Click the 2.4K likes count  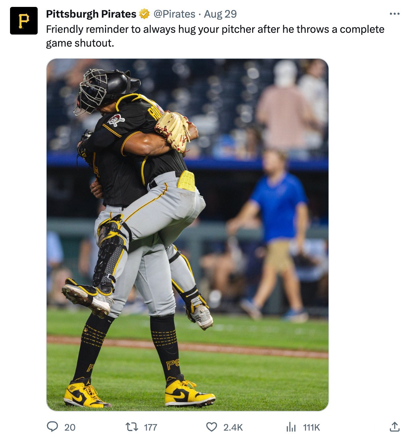[x=233, y=427]
